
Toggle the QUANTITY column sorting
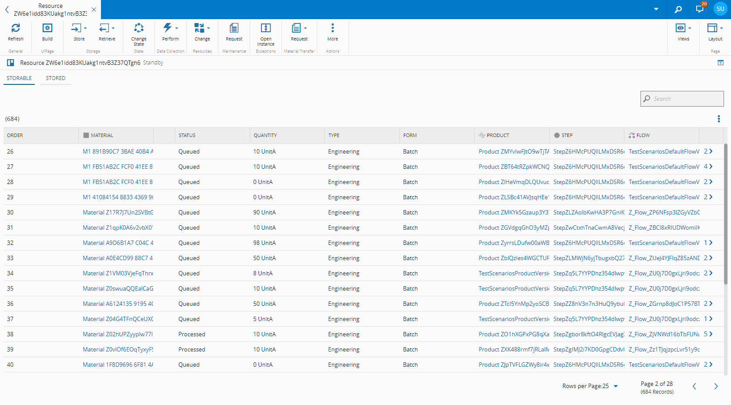[265, 135]
